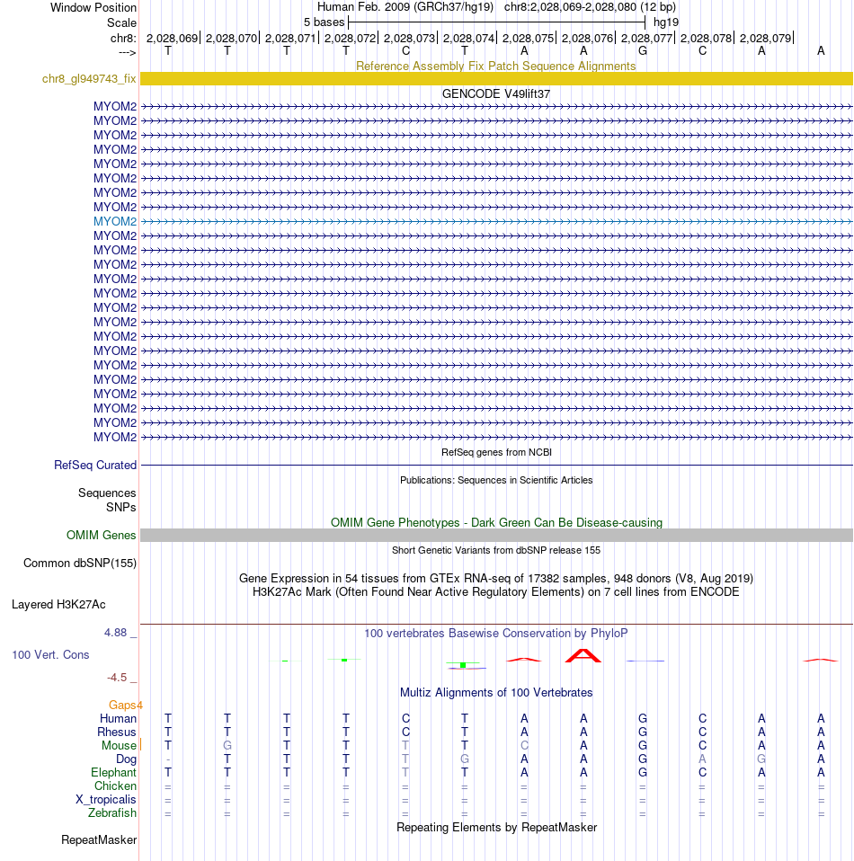Click the 4.88 PhyloP upper scale value
The height and width of the screenshot is (861, 854).
[x=116, y=633]
